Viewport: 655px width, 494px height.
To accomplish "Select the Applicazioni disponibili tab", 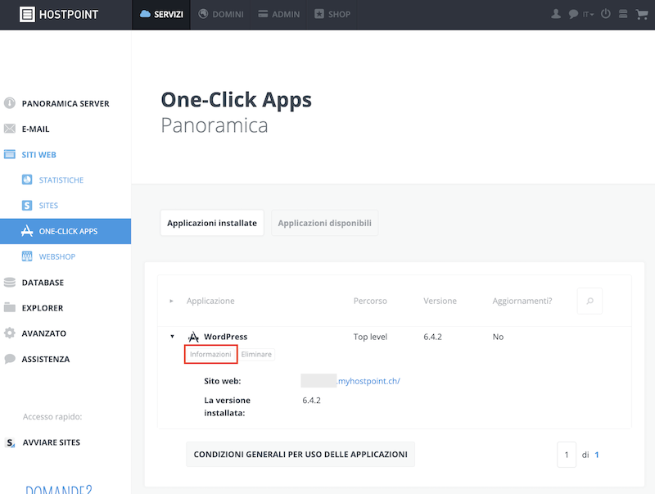I will click(x=324, y=223).
